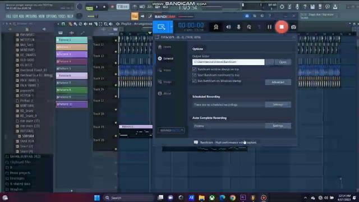Toggle pattern/song mode switch in FL Studio

tap(89, 8)
